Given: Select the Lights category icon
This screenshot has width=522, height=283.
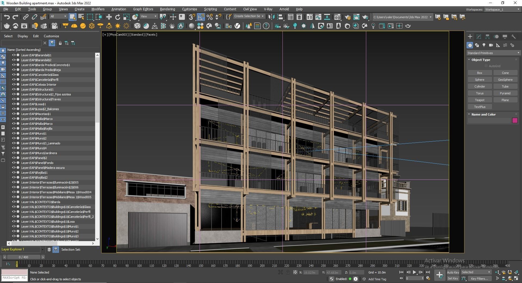Looking at the screenshot, I should pyautogui.click(x=484, y=45).
